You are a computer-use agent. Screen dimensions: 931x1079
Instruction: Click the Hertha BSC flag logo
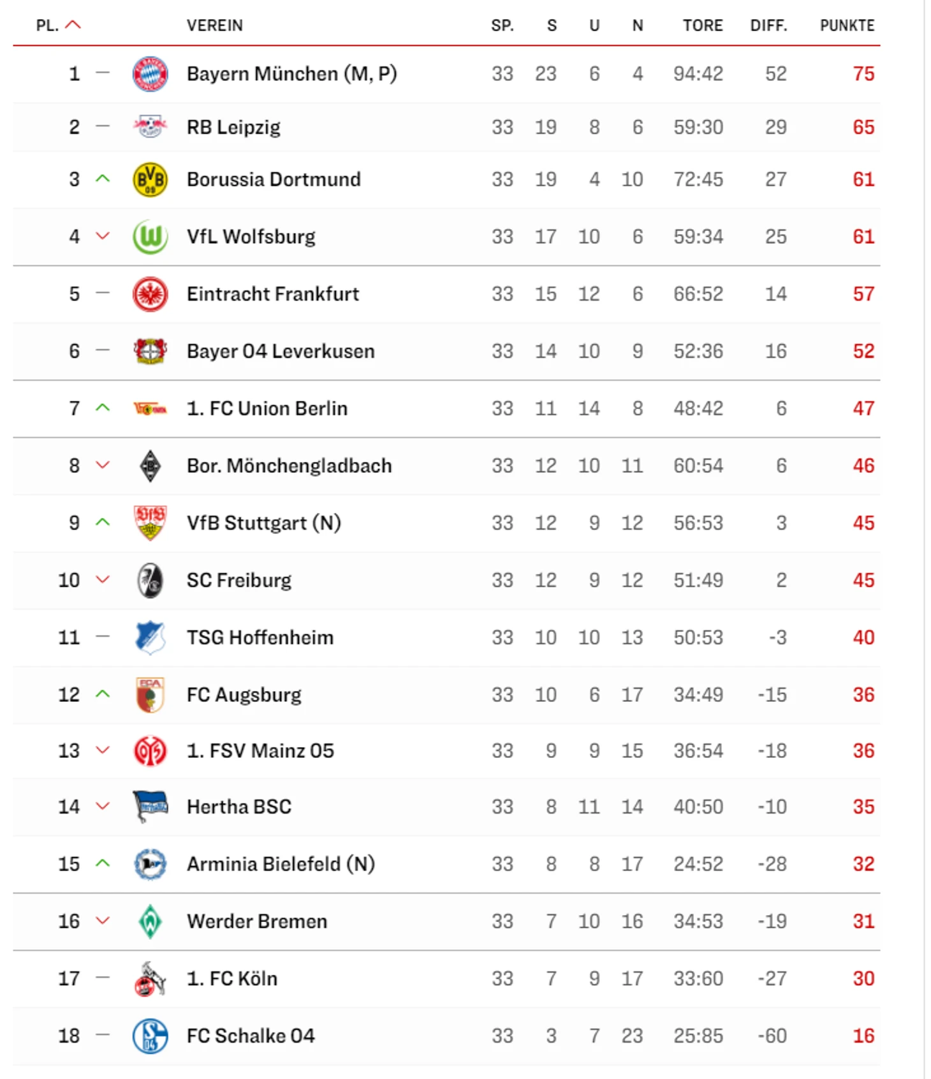coord(150,807)
